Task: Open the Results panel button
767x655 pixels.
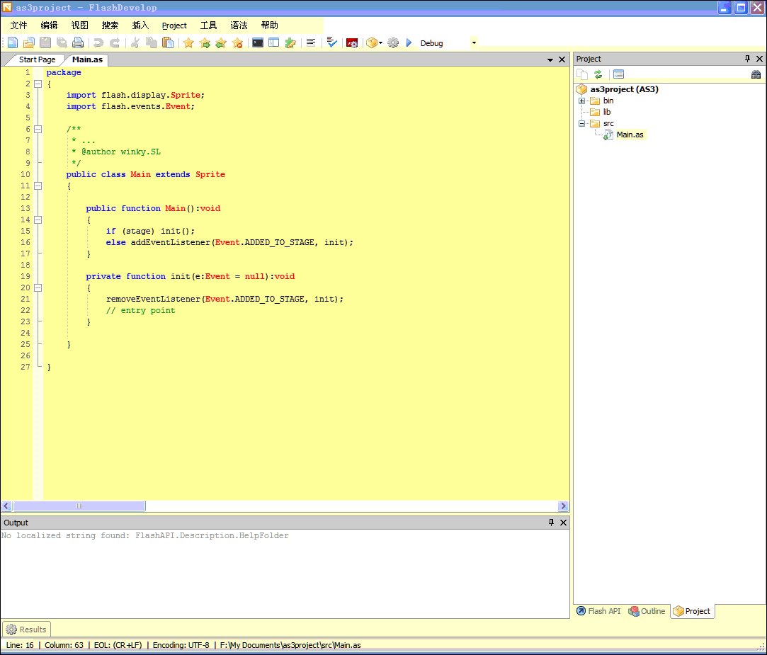Action: click(x=26, y=629)
